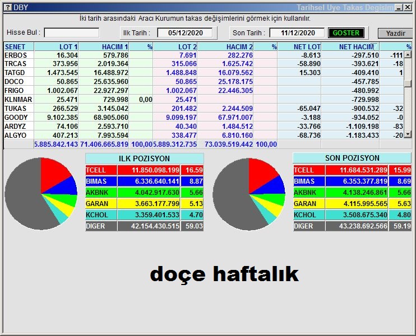416x336 pixels.
Task: Select the DOCO row name
Action: [14, 82]
